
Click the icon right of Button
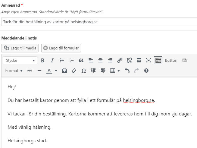tap(184, 60)
